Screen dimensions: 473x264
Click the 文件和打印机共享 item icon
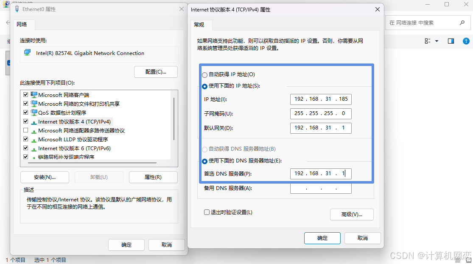coord(34,104)
